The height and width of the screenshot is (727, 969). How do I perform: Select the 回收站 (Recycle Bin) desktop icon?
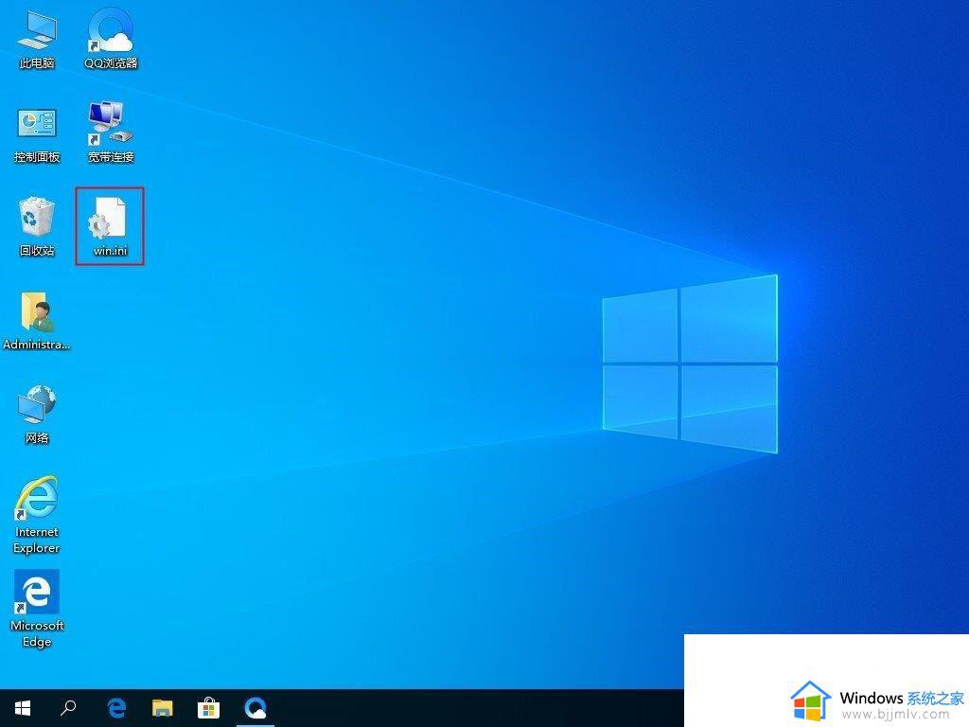37,227
